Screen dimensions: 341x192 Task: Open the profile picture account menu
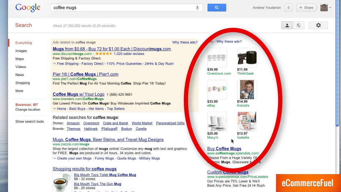tap(324, 8)
